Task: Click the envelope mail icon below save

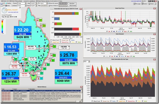Action: (2, 6)
